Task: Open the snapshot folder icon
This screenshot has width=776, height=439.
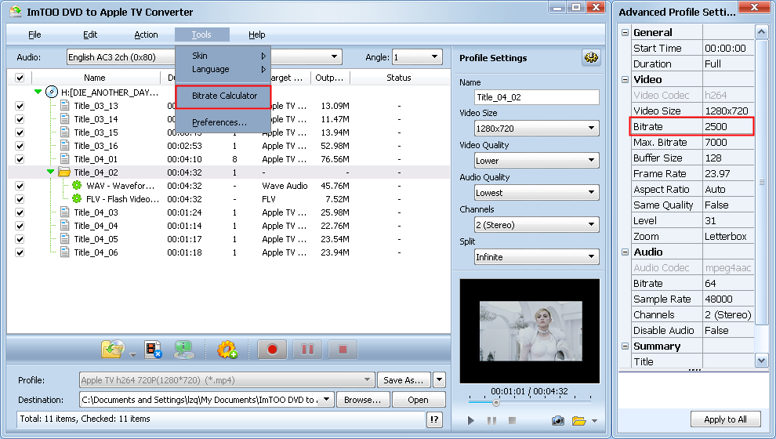Action: [579, 421]
